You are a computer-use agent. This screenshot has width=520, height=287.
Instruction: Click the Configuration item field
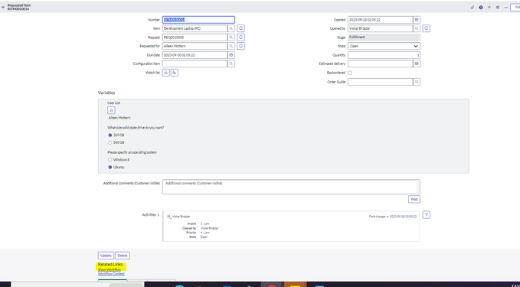195,64
